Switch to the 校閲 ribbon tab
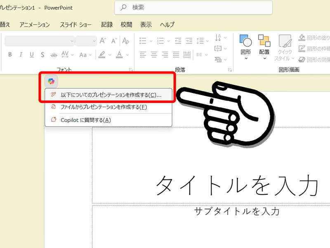This screenshot has height=248, width=330. click(x=126, y=24)
